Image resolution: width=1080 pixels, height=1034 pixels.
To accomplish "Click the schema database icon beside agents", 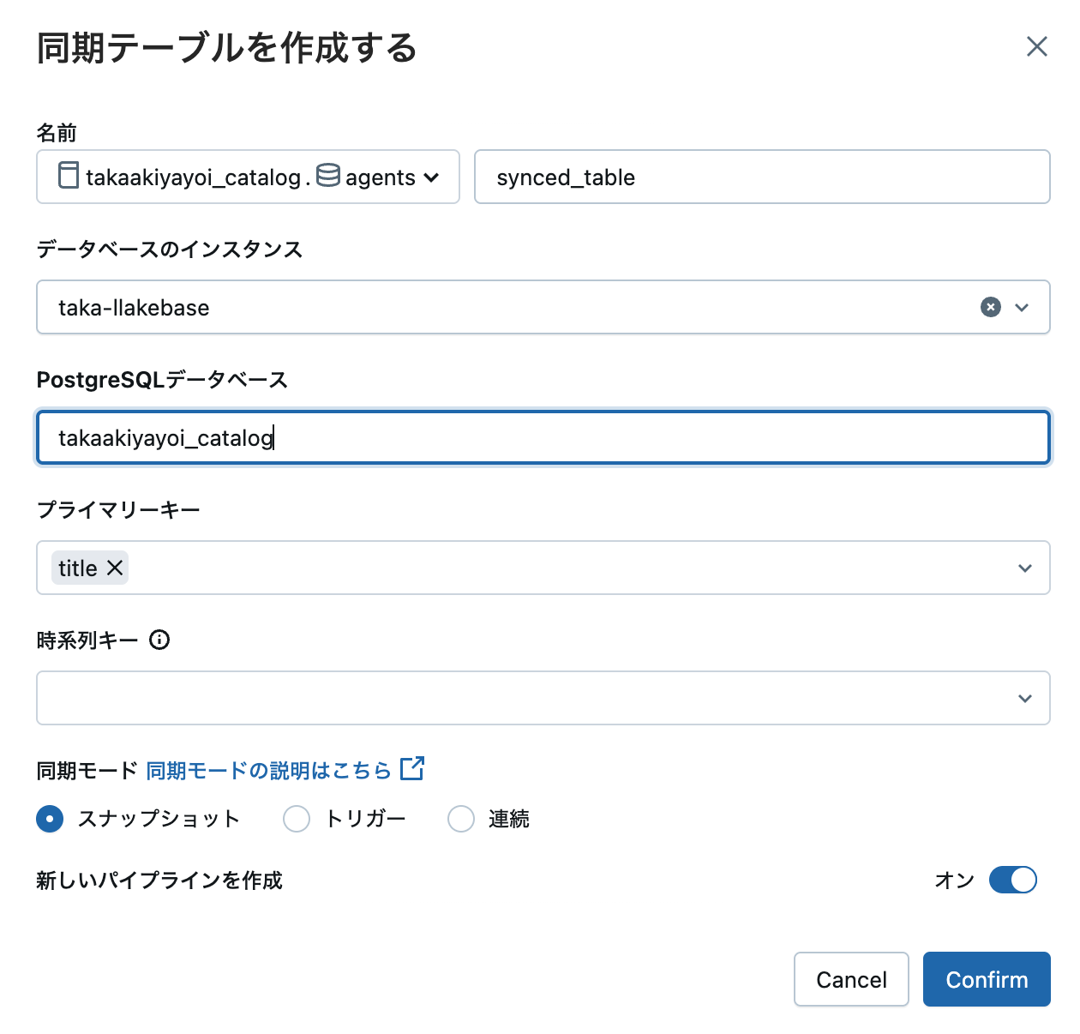I will [327, 175].
